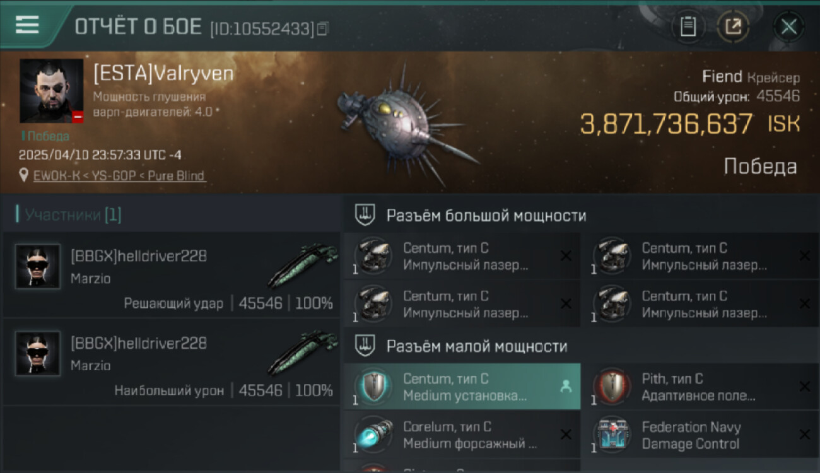Viewport: 820px width, 473px height.
Task: Open the EWOK-K system location link
Action: point(119,176)
